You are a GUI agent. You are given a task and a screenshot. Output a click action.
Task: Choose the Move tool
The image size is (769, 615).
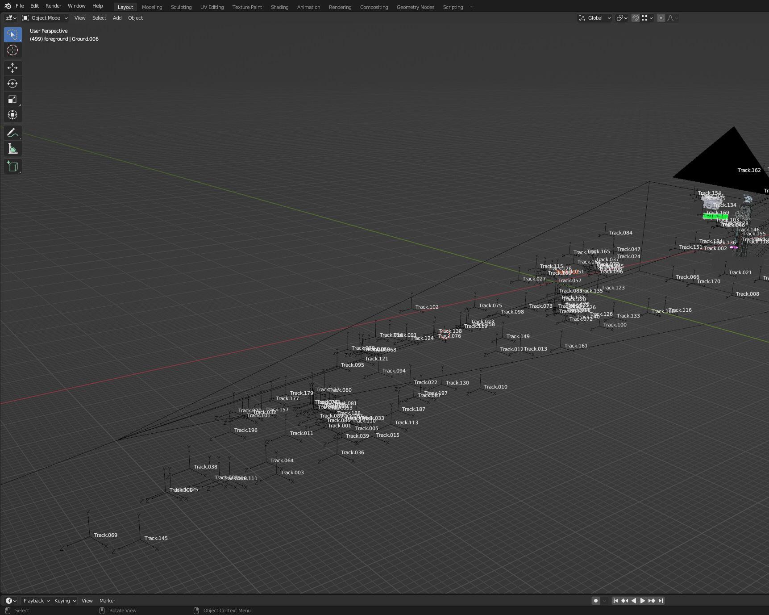[x=12, y=68]
